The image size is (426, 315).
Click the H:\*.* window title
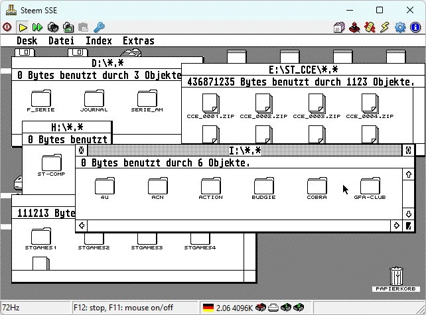coord(67,127)
